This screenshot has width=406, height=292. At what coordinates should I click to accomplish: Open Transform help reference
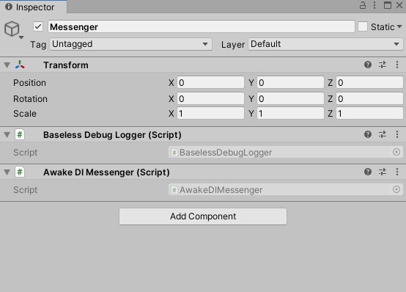[368, 65]
